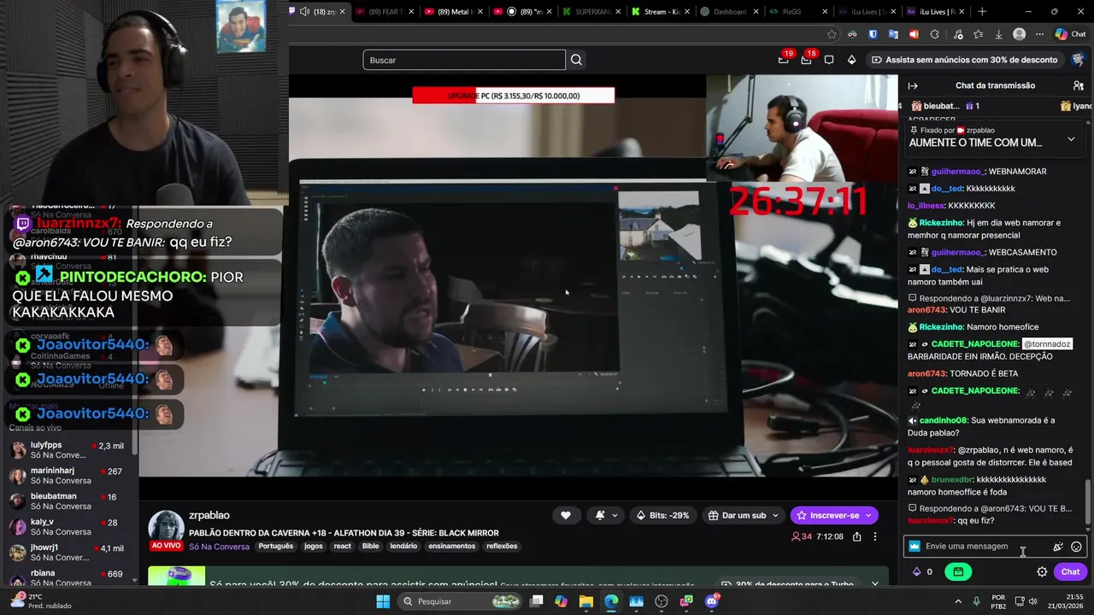Open the browser extensions puzzle icon
The image size is (1094, 615).
pyautogui.click(x=934, y=34)
